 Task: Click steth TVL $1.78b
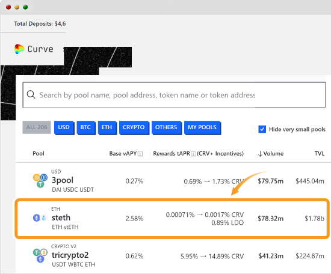point(315,219)
